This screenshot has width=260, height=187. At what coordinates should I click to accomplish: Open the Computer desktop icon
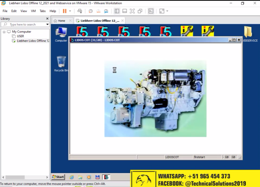61,34
